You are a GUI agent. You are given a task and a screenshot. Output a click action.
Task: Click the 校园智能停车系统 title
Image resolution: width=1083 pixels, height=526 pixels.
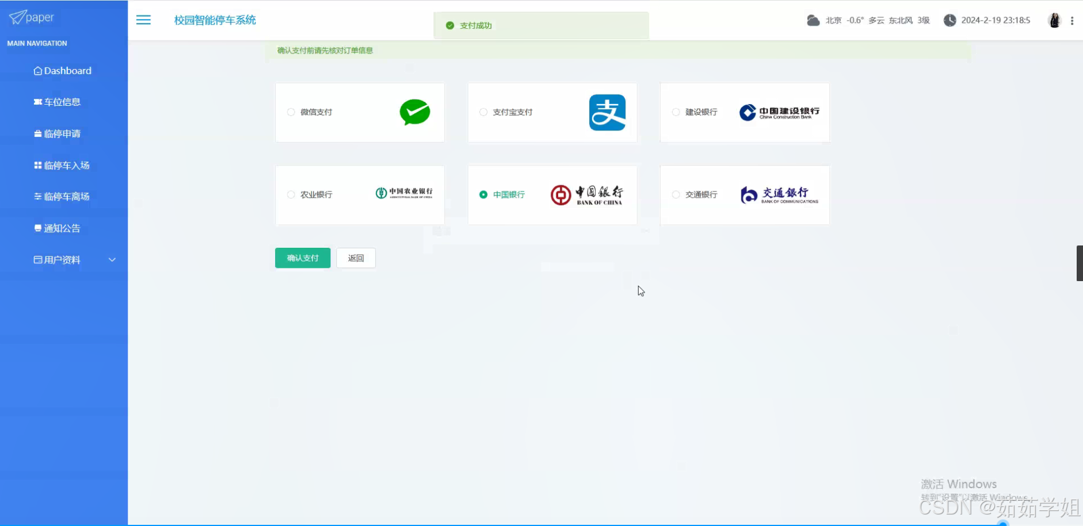215,20
